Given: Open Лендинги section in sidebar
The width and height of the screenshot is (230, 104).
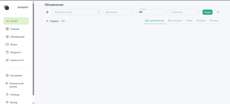Looking at the screenshot, I should 16,52.
